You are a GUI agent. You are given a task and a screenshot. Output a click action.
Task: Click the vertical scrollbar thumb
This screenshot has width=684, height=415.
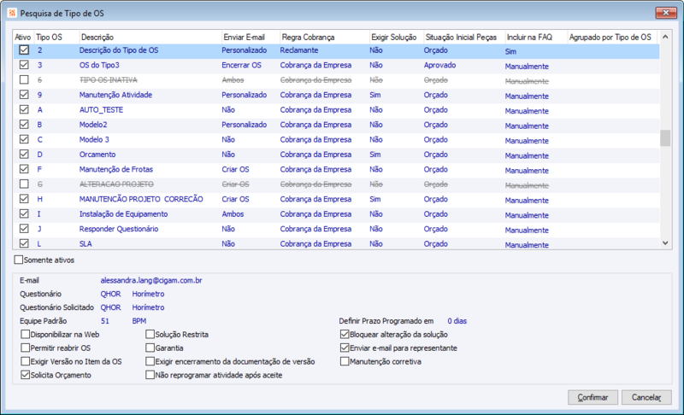click(x=665, y=138)
